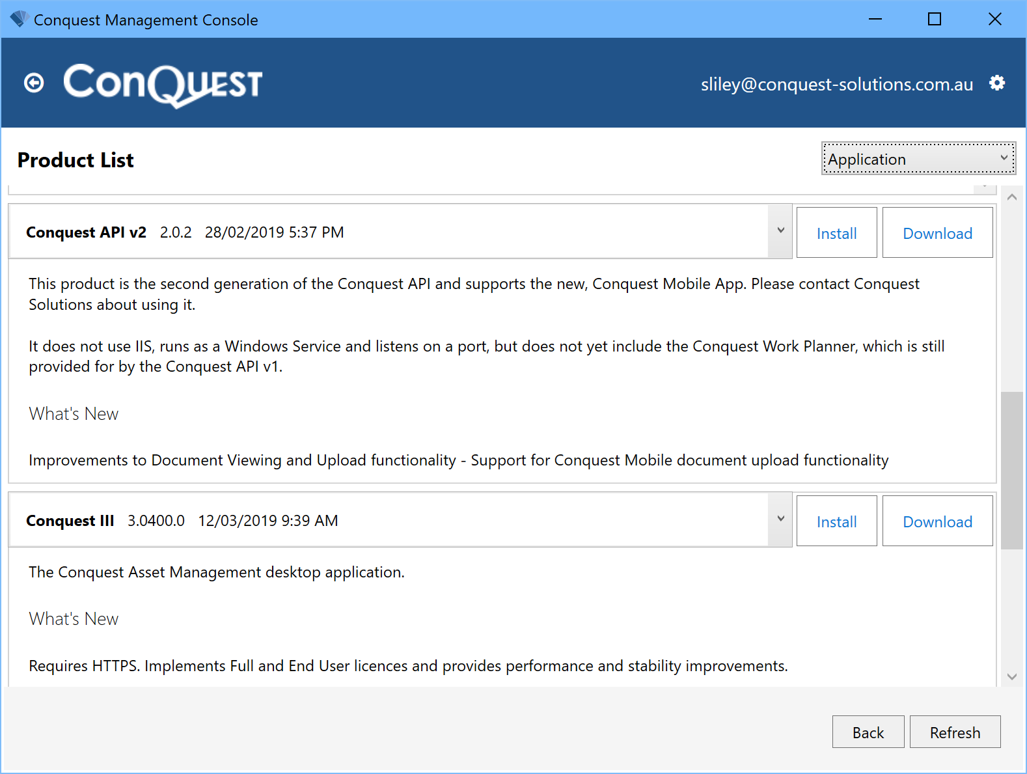Viewport: 1027px width, 774px height.
Task: Click the Back button
Action: coord(868,732)
